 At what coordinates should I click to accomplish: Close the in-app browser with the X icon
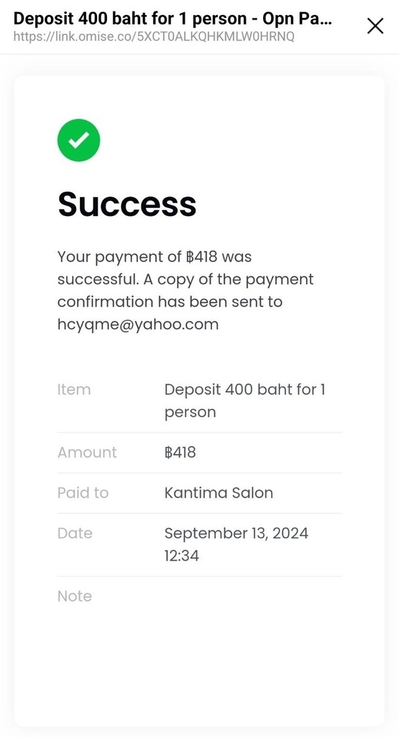click(x=375, y=27)
